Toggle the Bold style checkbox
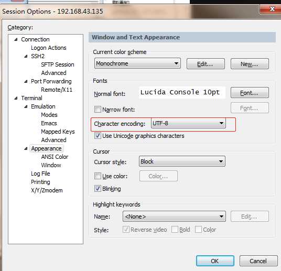This screenshot has height=271, width=281. [175, 230]
